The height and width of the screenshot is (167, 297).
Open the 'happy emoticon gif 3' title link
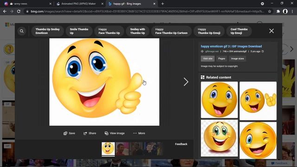click(231, 46)
